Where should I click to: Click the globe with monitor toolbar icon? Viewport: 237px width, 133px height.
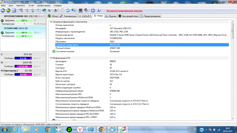point(73,10)
